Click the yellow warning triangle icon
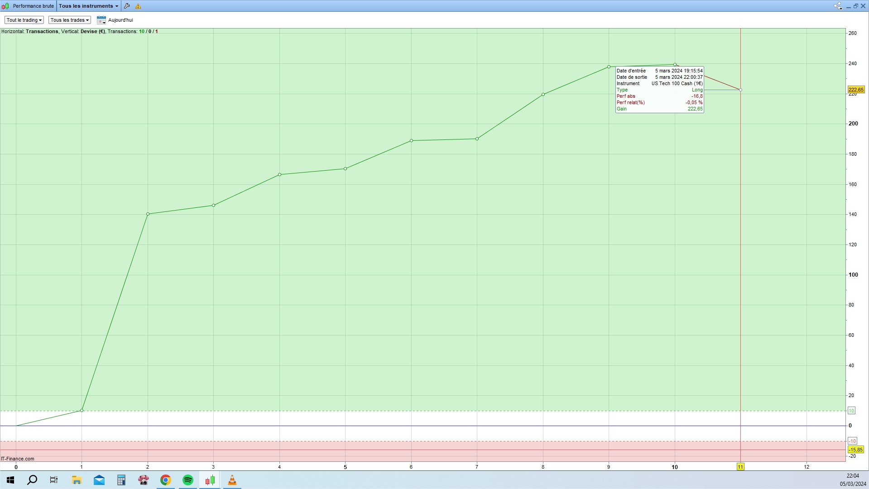This screenshot has width=869, height=489. (x=138, y=6)
